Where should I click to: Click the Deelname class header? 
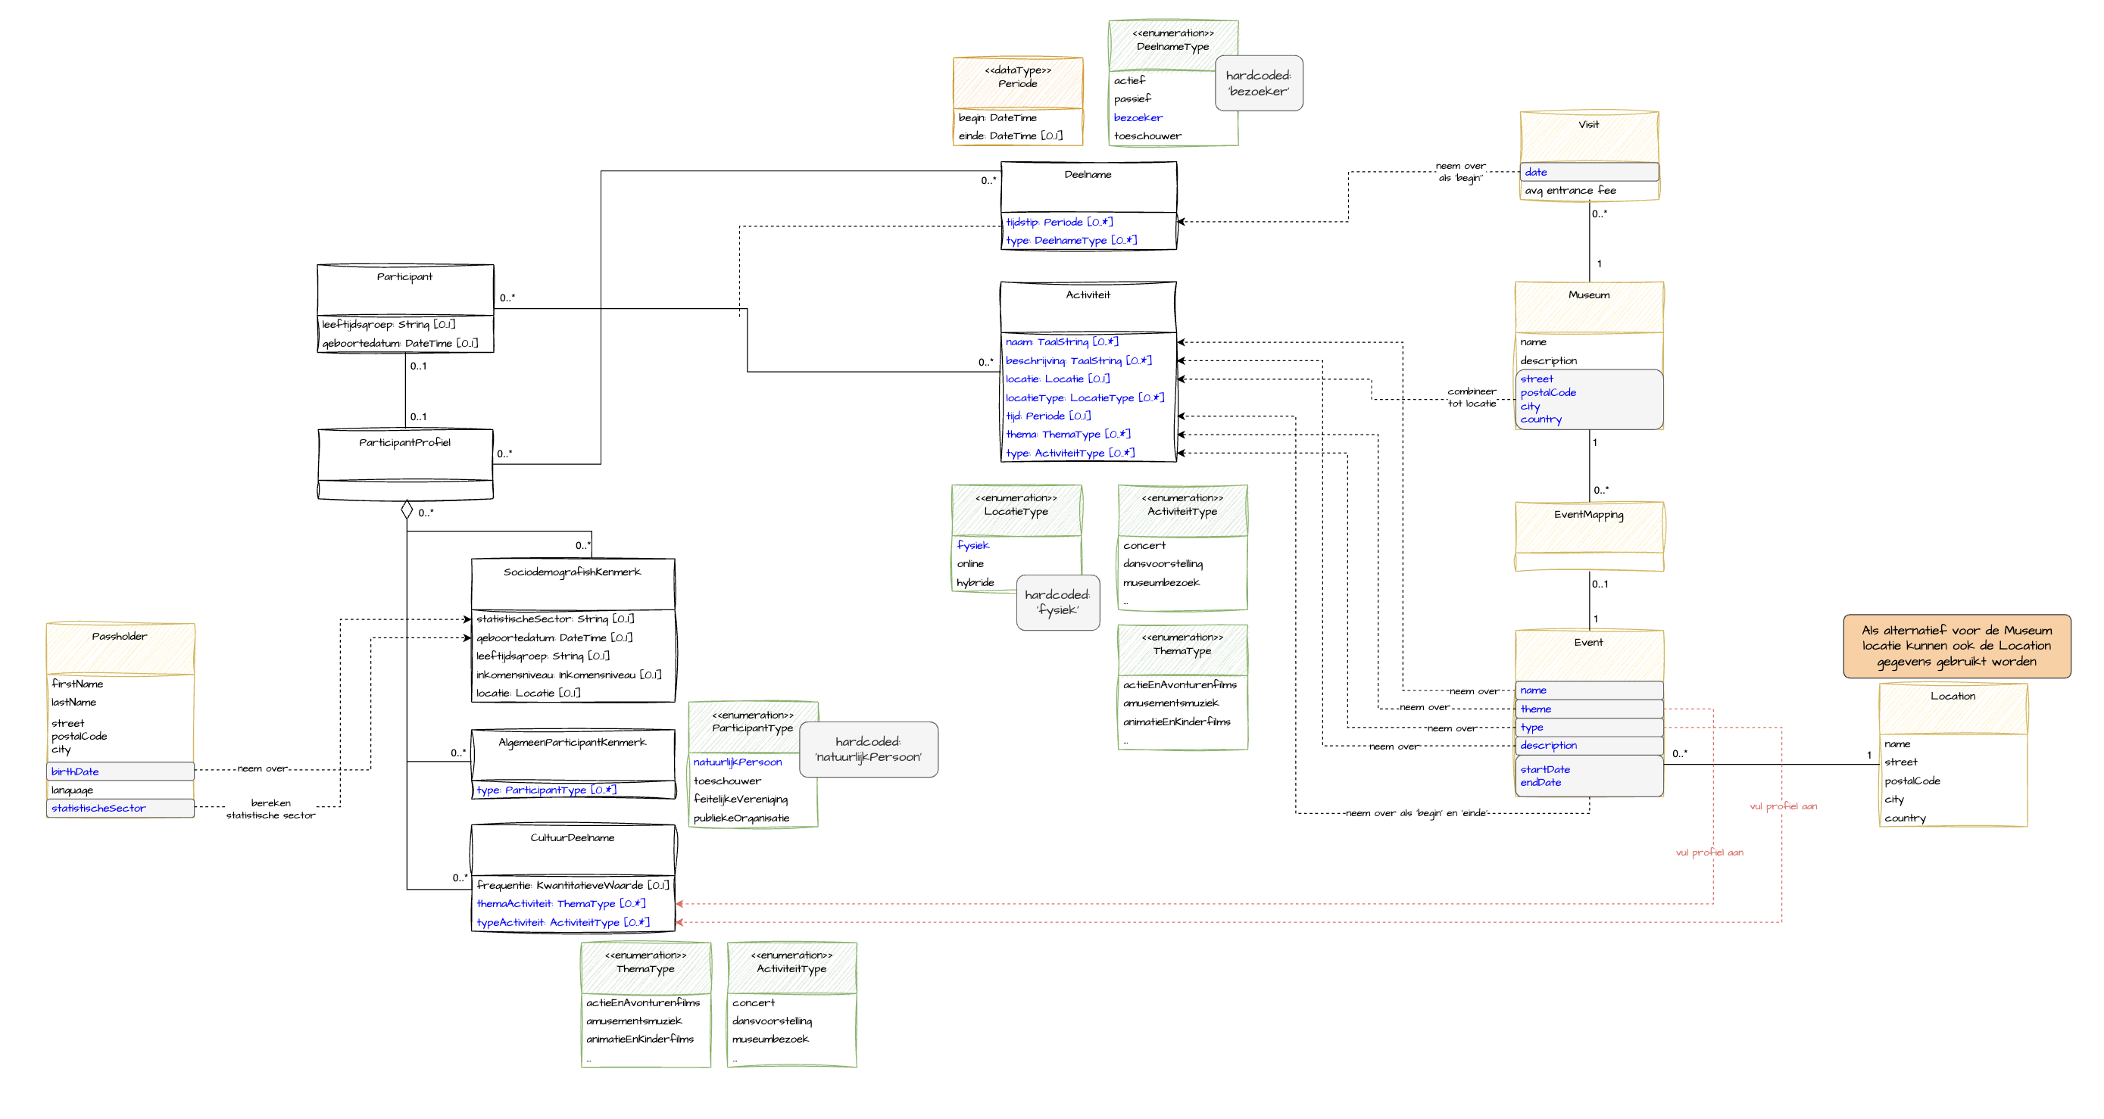pos(1087,175)
